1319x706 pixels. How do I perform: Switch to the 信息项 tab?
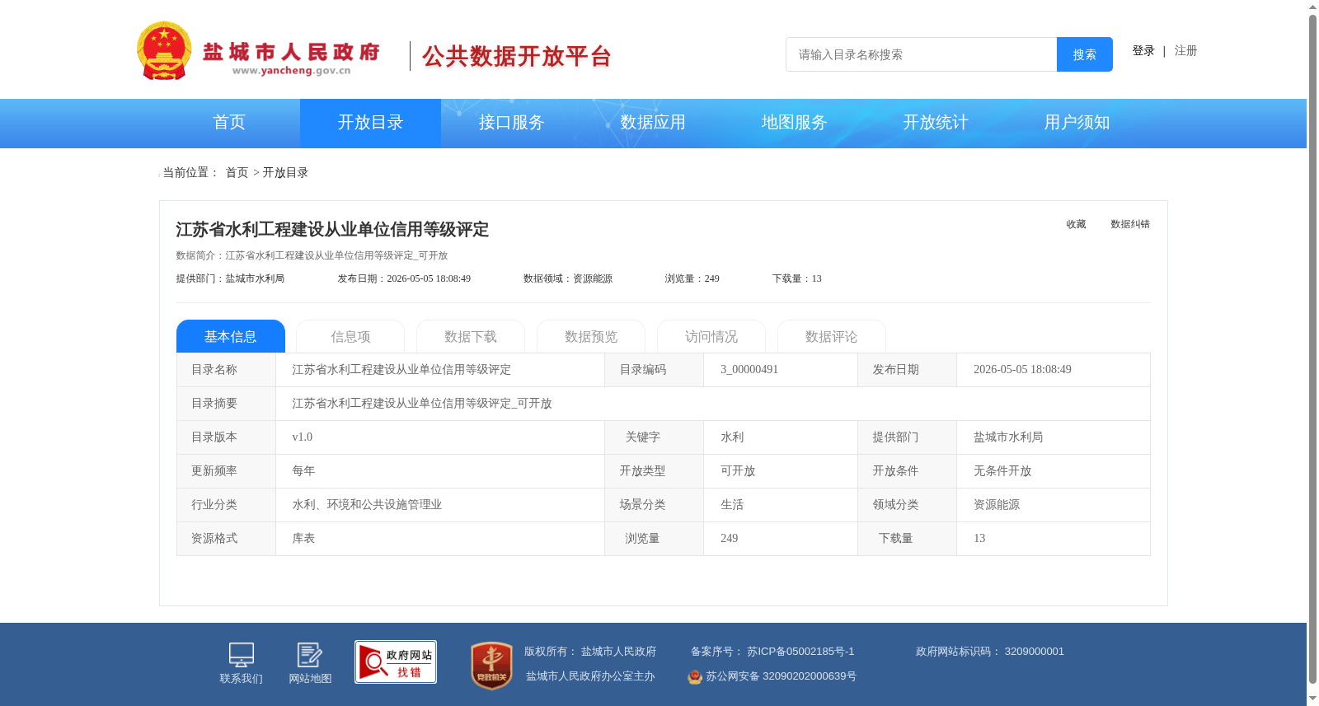(350, 336)
